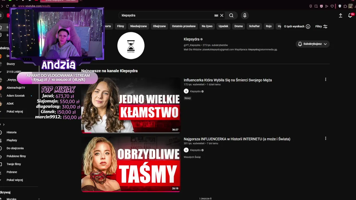Open the AbstrachujeTV subscription
This screenshot has height=200, width=356.
tap(16, 88)
